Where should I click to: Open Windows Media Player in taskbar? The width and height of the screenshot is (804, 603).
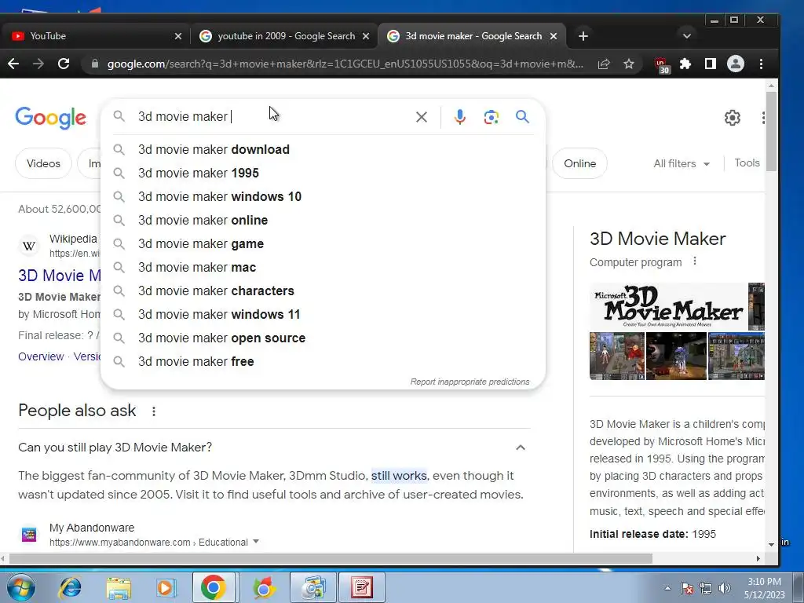tap(166, 587)
